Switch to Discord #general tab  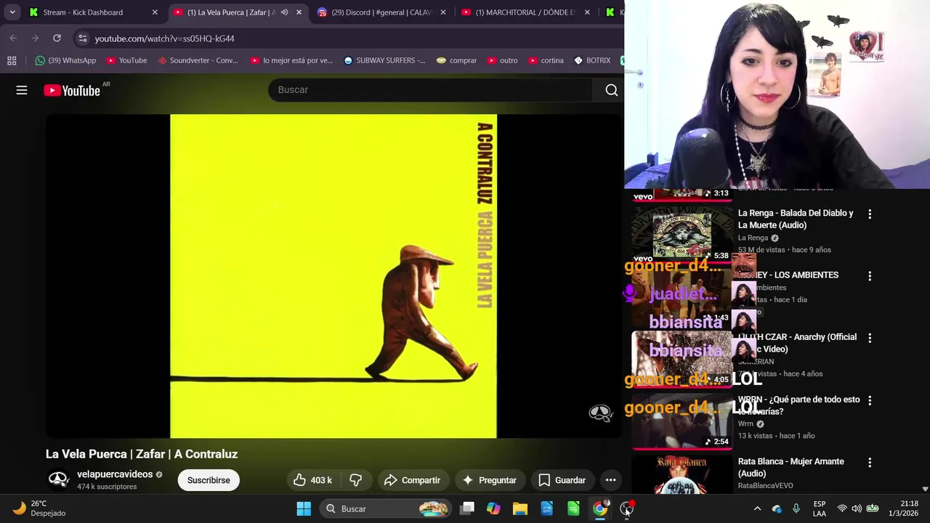click(381, 12)
